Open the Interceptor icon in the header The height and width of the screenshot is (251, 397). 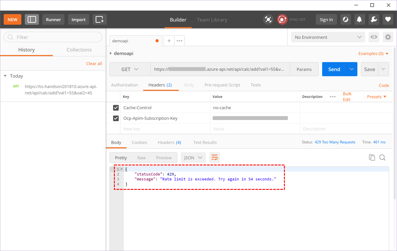pyautogui.click(x=268, y=19)
